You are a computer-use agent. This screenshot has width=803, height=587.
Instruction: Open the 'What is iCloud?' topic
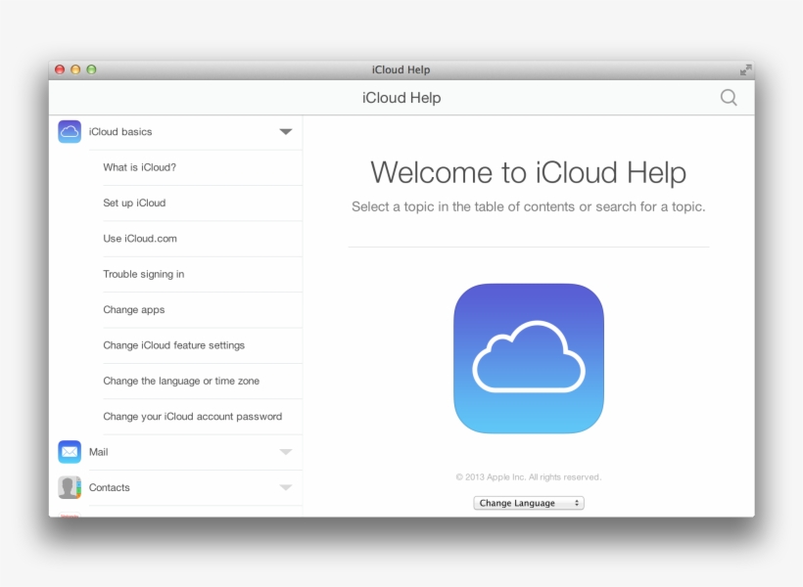point(203,167)
